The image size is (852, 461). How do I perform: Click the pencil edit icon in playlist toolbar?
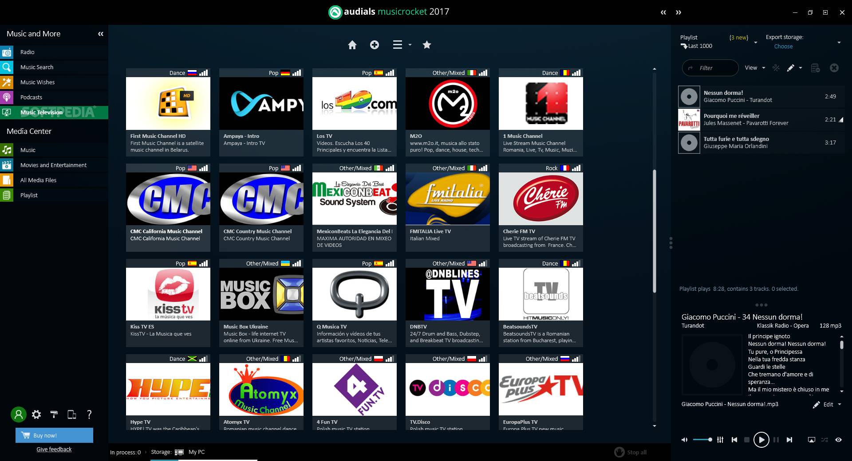coord(791,68)
